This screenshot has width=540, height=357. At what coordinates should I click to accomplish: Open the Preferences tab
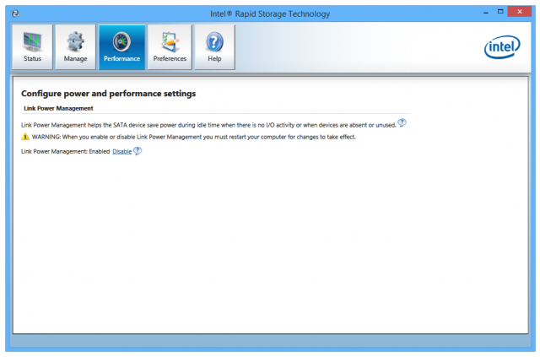(170, 47)
